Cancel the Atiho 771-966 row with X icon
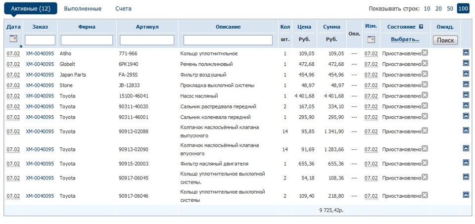Screen dimensions: 475x224 click(425, 53)
